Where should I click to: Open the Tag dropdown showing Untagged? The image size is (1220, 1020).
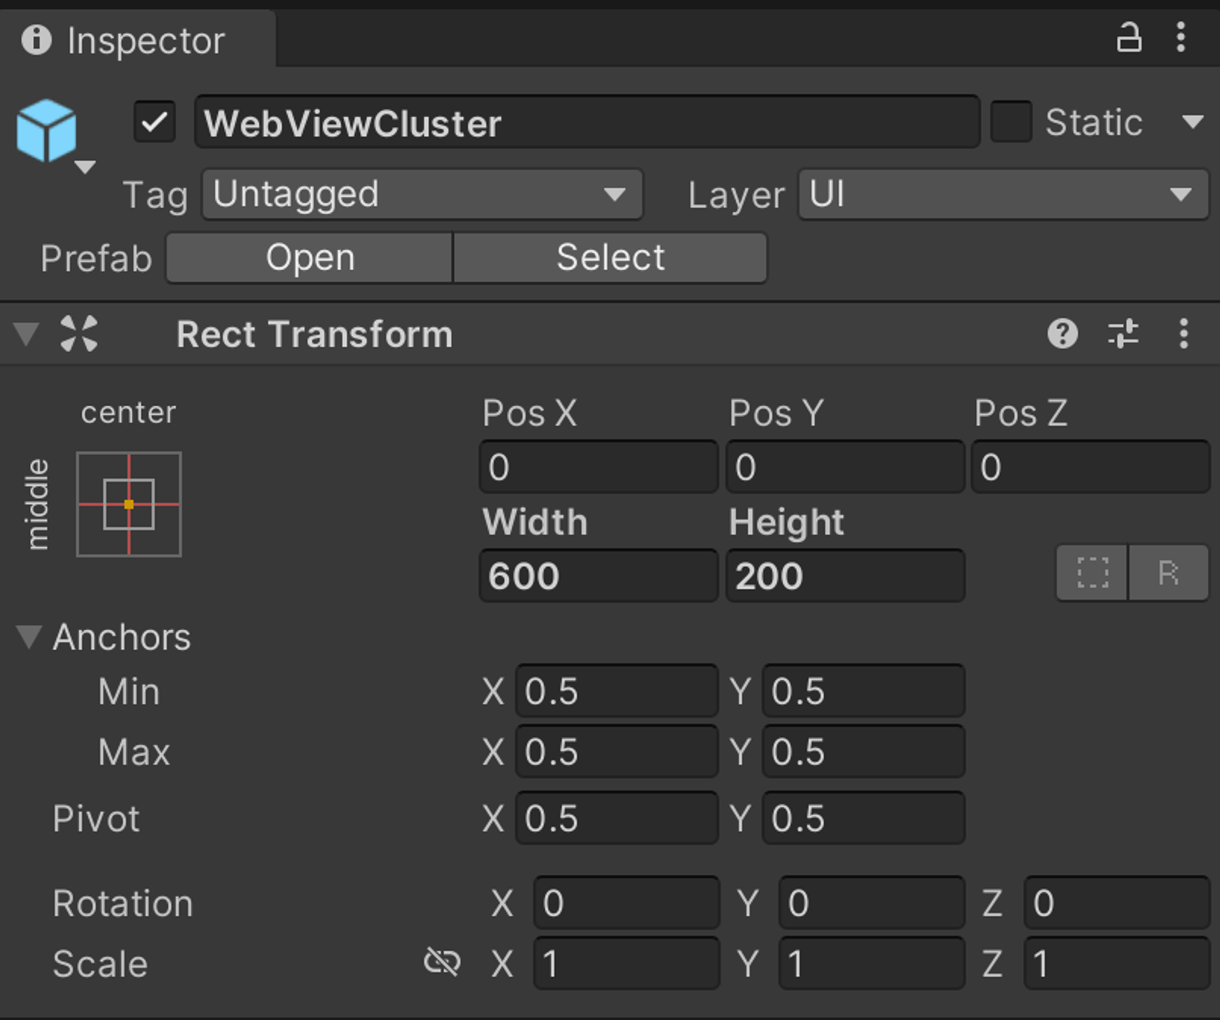point(422,195)
